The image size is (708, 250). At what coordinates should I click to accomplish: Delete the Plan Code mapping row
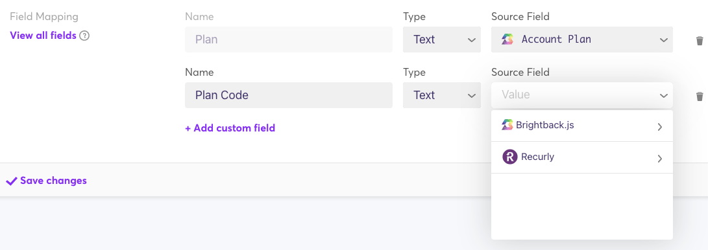[700, 96]
